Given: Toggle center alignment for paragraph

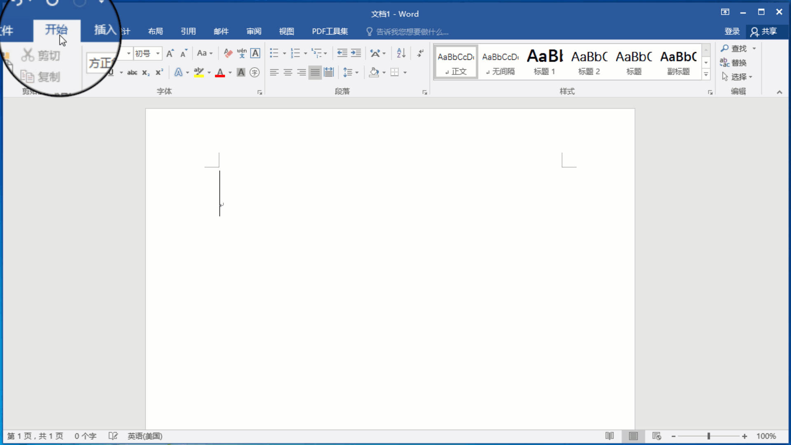Looking at the screenshot, I should click(x=288, y=73).
